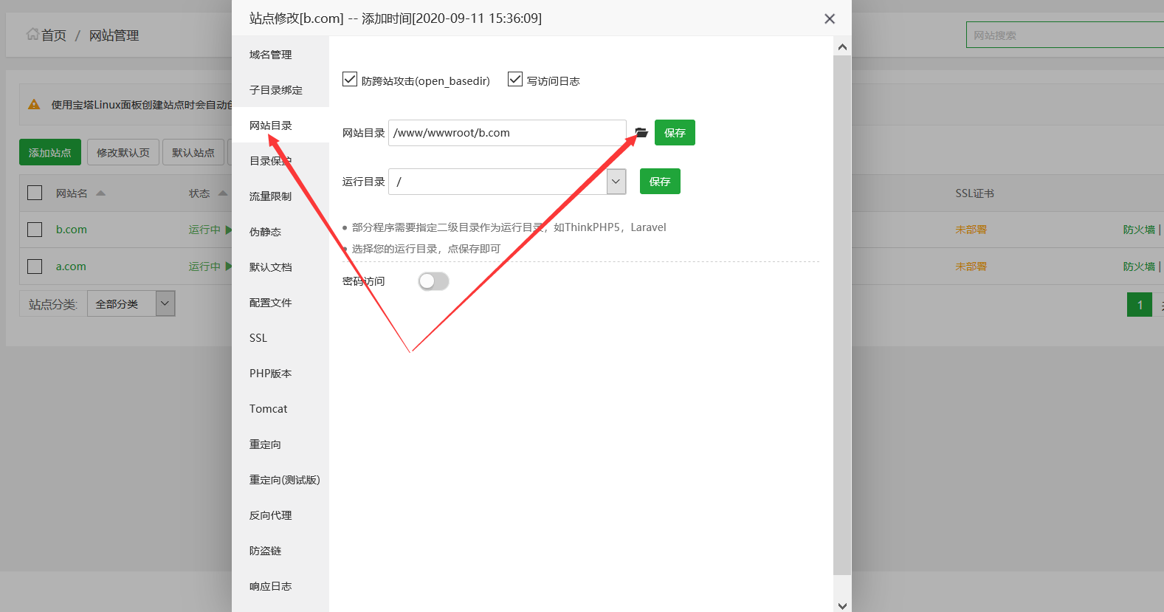Open the 目录保护 tab
Viewport: 1164px width, 612px height.
[x=280, y=161]
